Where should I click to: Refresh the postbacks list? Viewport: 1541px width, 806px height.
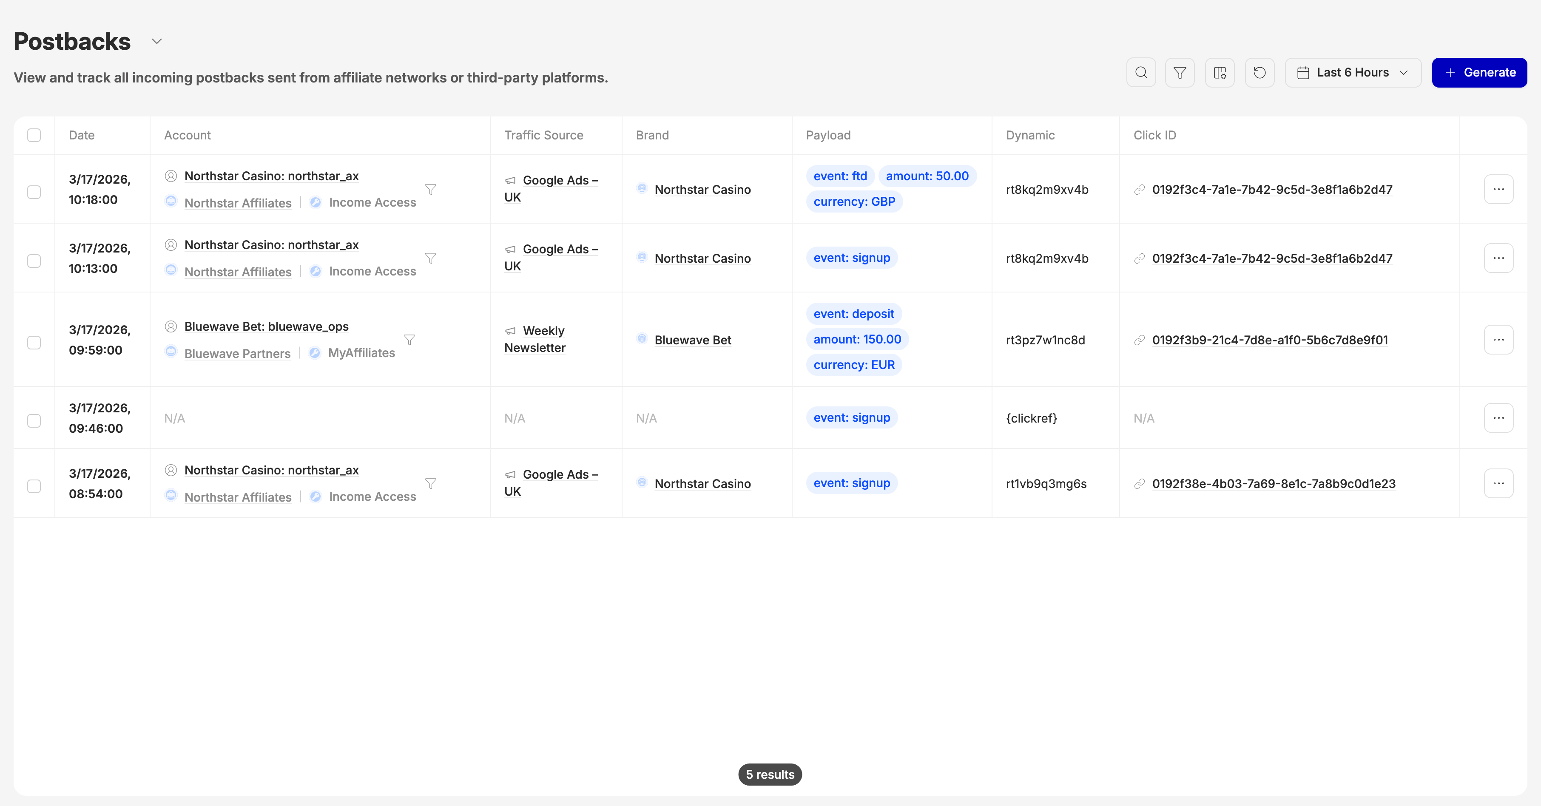1259,72
